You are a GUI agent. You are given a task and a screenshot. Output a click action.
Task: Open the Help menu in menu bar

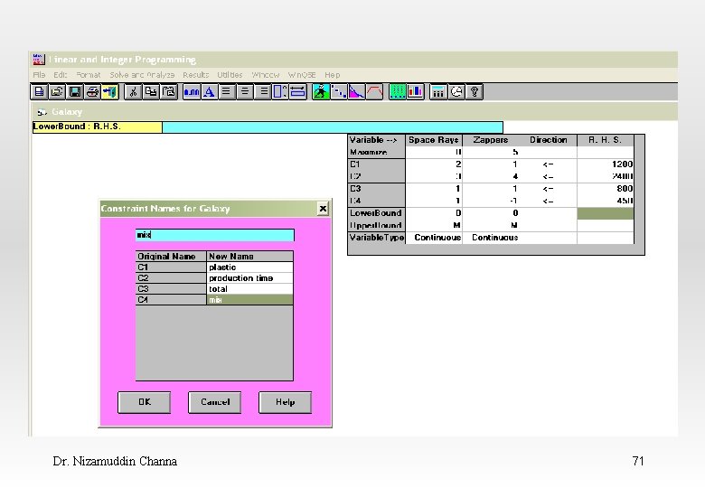(333, 75)
